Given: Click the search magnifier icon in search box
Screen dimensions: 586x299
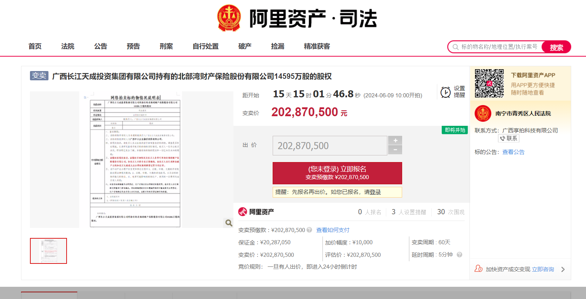Looking at the screenshot, I should point(455,47).
